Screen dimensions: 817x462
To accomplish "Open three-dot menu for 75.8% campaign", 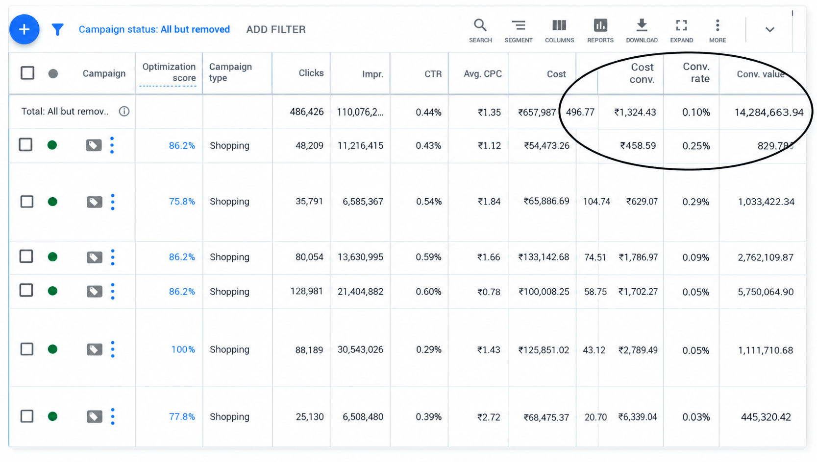I will point(113,202).
